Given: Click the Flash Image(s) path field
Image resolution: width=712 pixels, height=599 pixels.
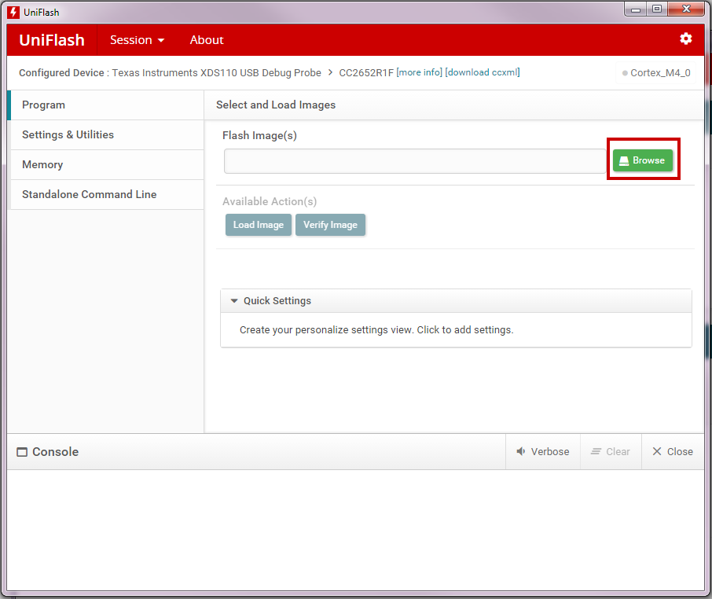Looking at the screenshot, I should 414,161.
